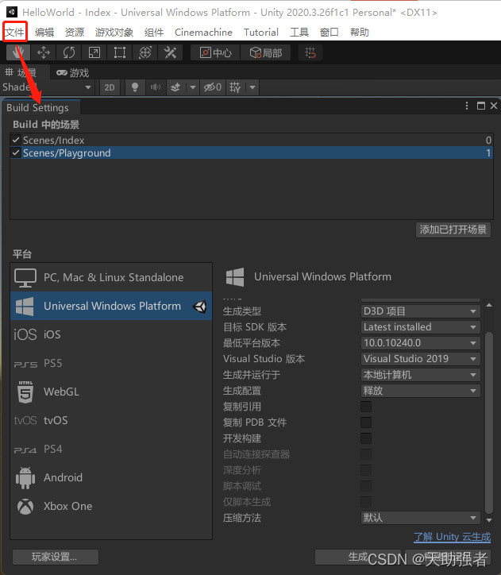Image resolution: width=501 pixels, height=575 pixels.
Task: Open the 窗口 menu
Action: pos(329,33)
